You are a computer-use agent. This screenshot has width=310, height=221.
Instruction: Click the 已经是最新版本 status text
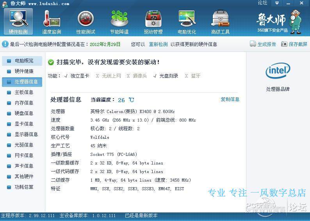pyautogui.click(x=141, y=216)
